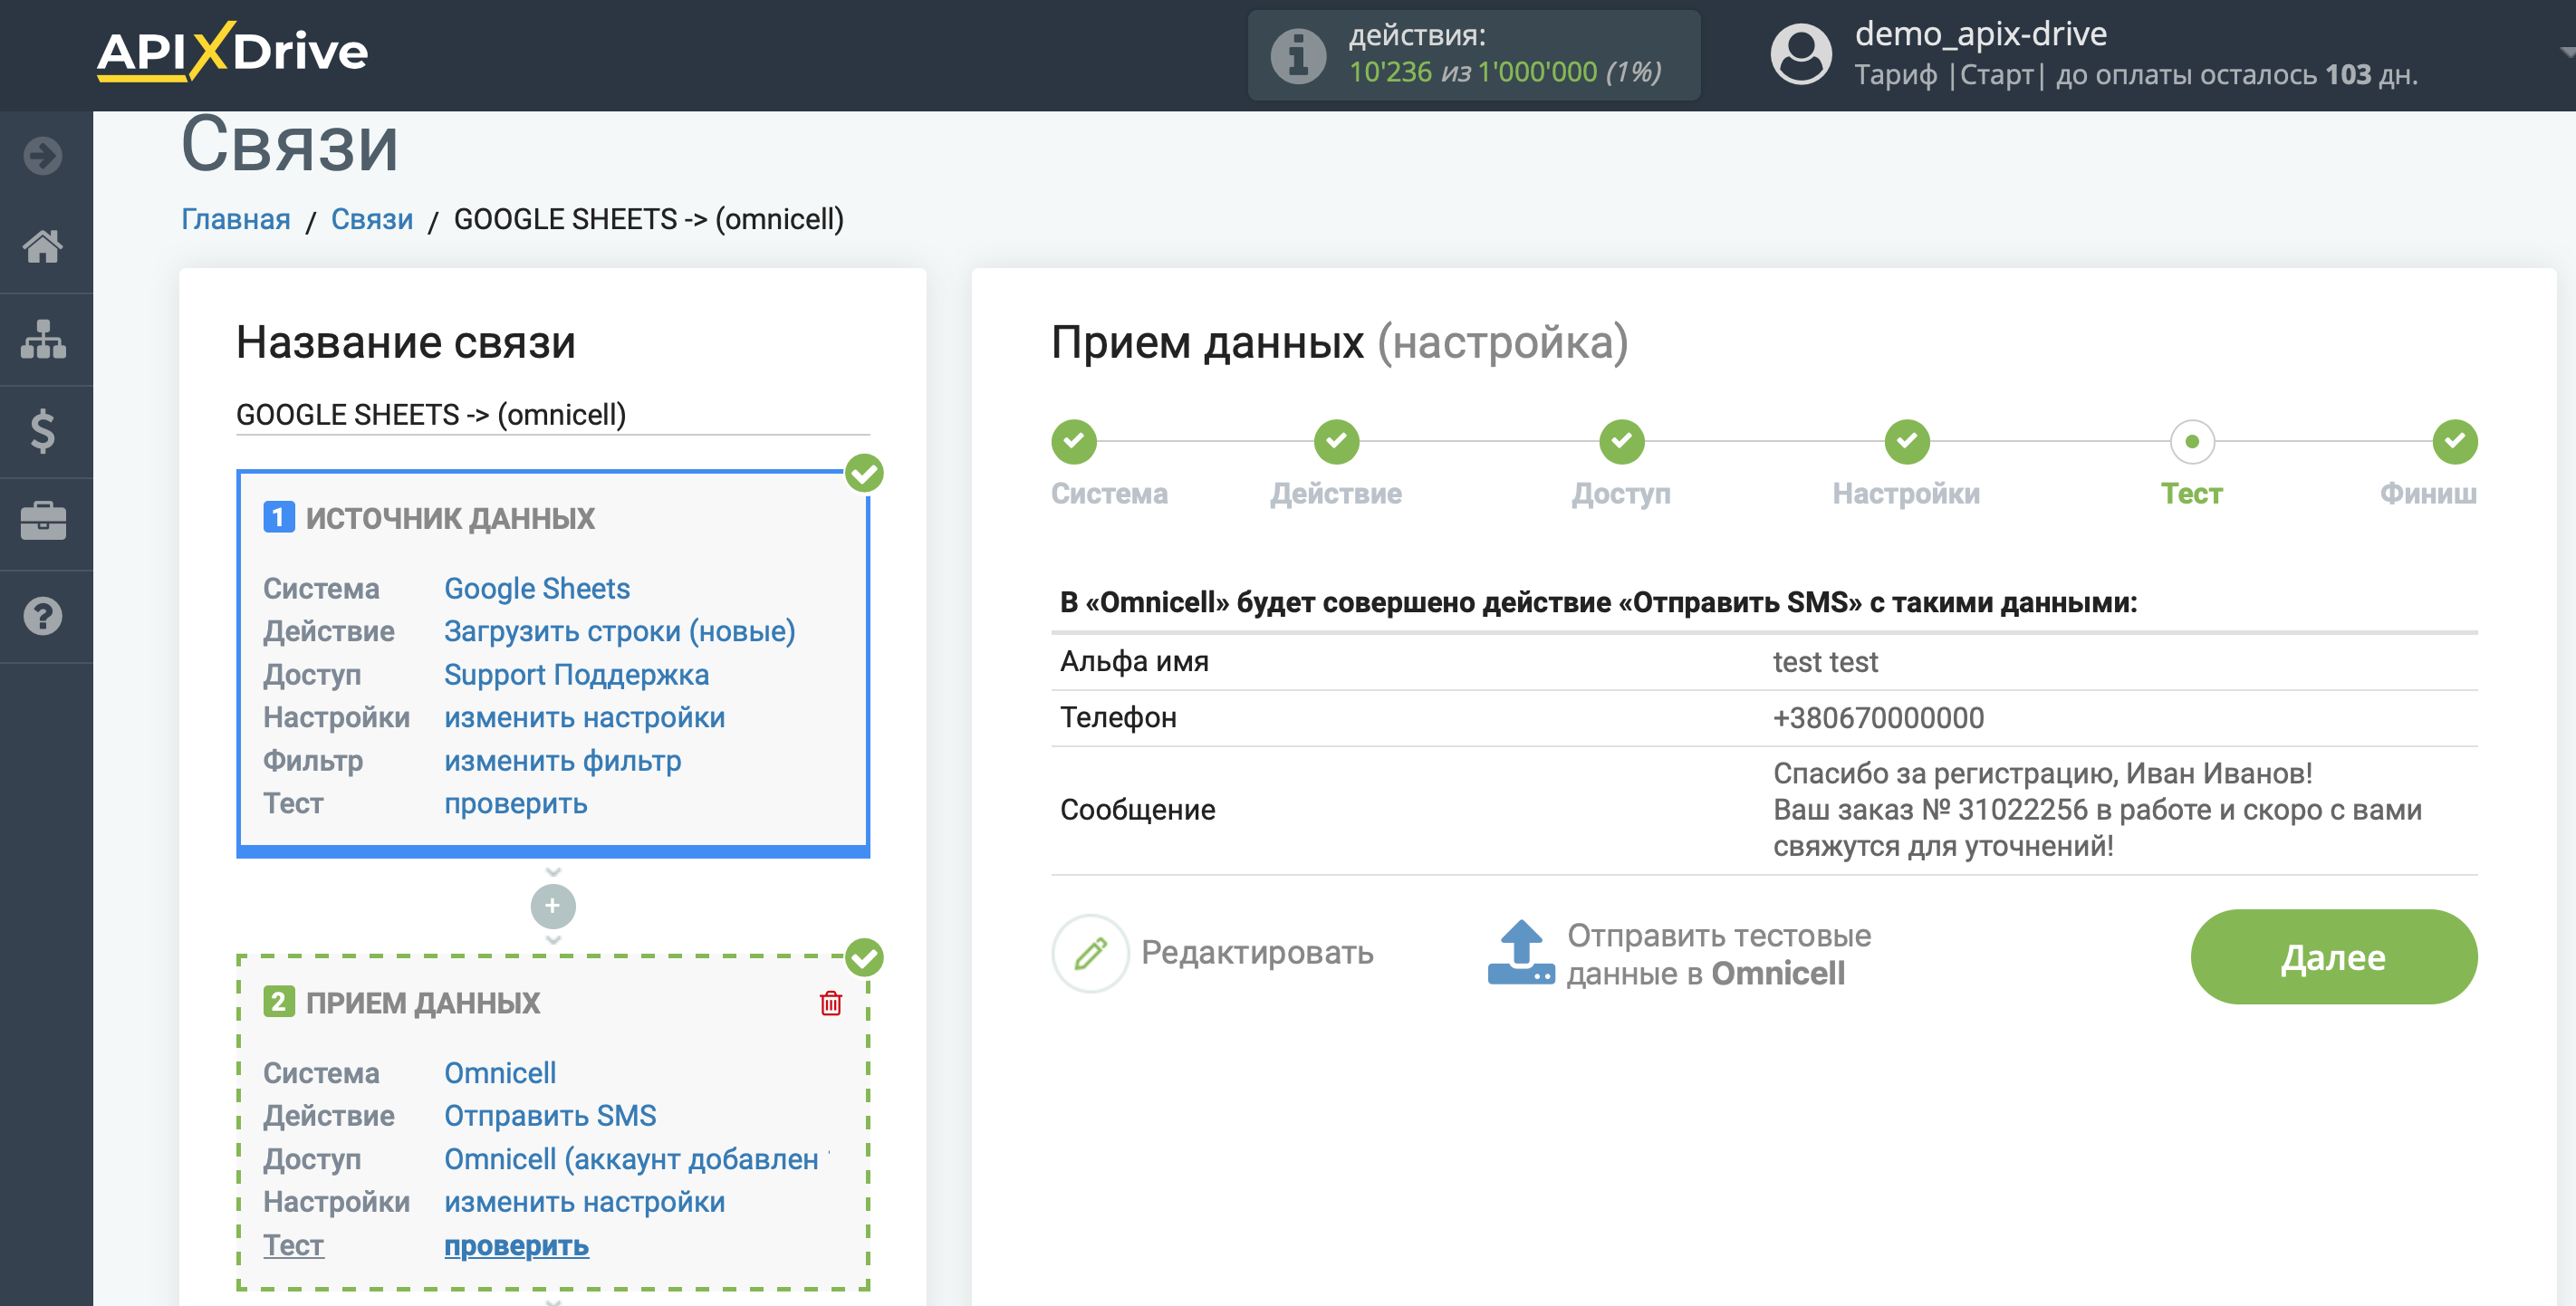Screen dimensions: 2576x1306
Task: Open the Связи breadcrumb link
Action: click(x=372, y=219)
